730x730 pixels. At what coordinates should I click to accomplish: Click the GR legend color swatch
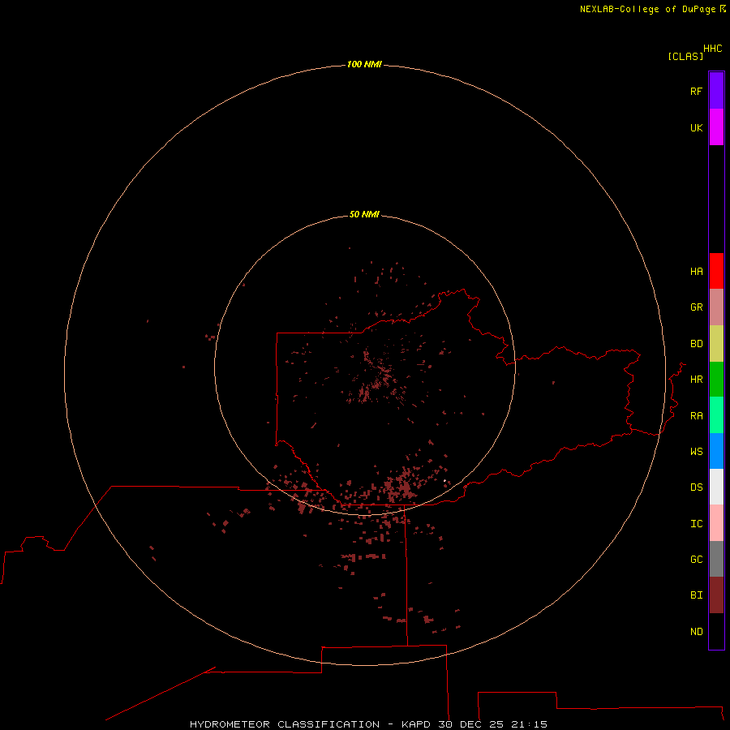point(716,307)
